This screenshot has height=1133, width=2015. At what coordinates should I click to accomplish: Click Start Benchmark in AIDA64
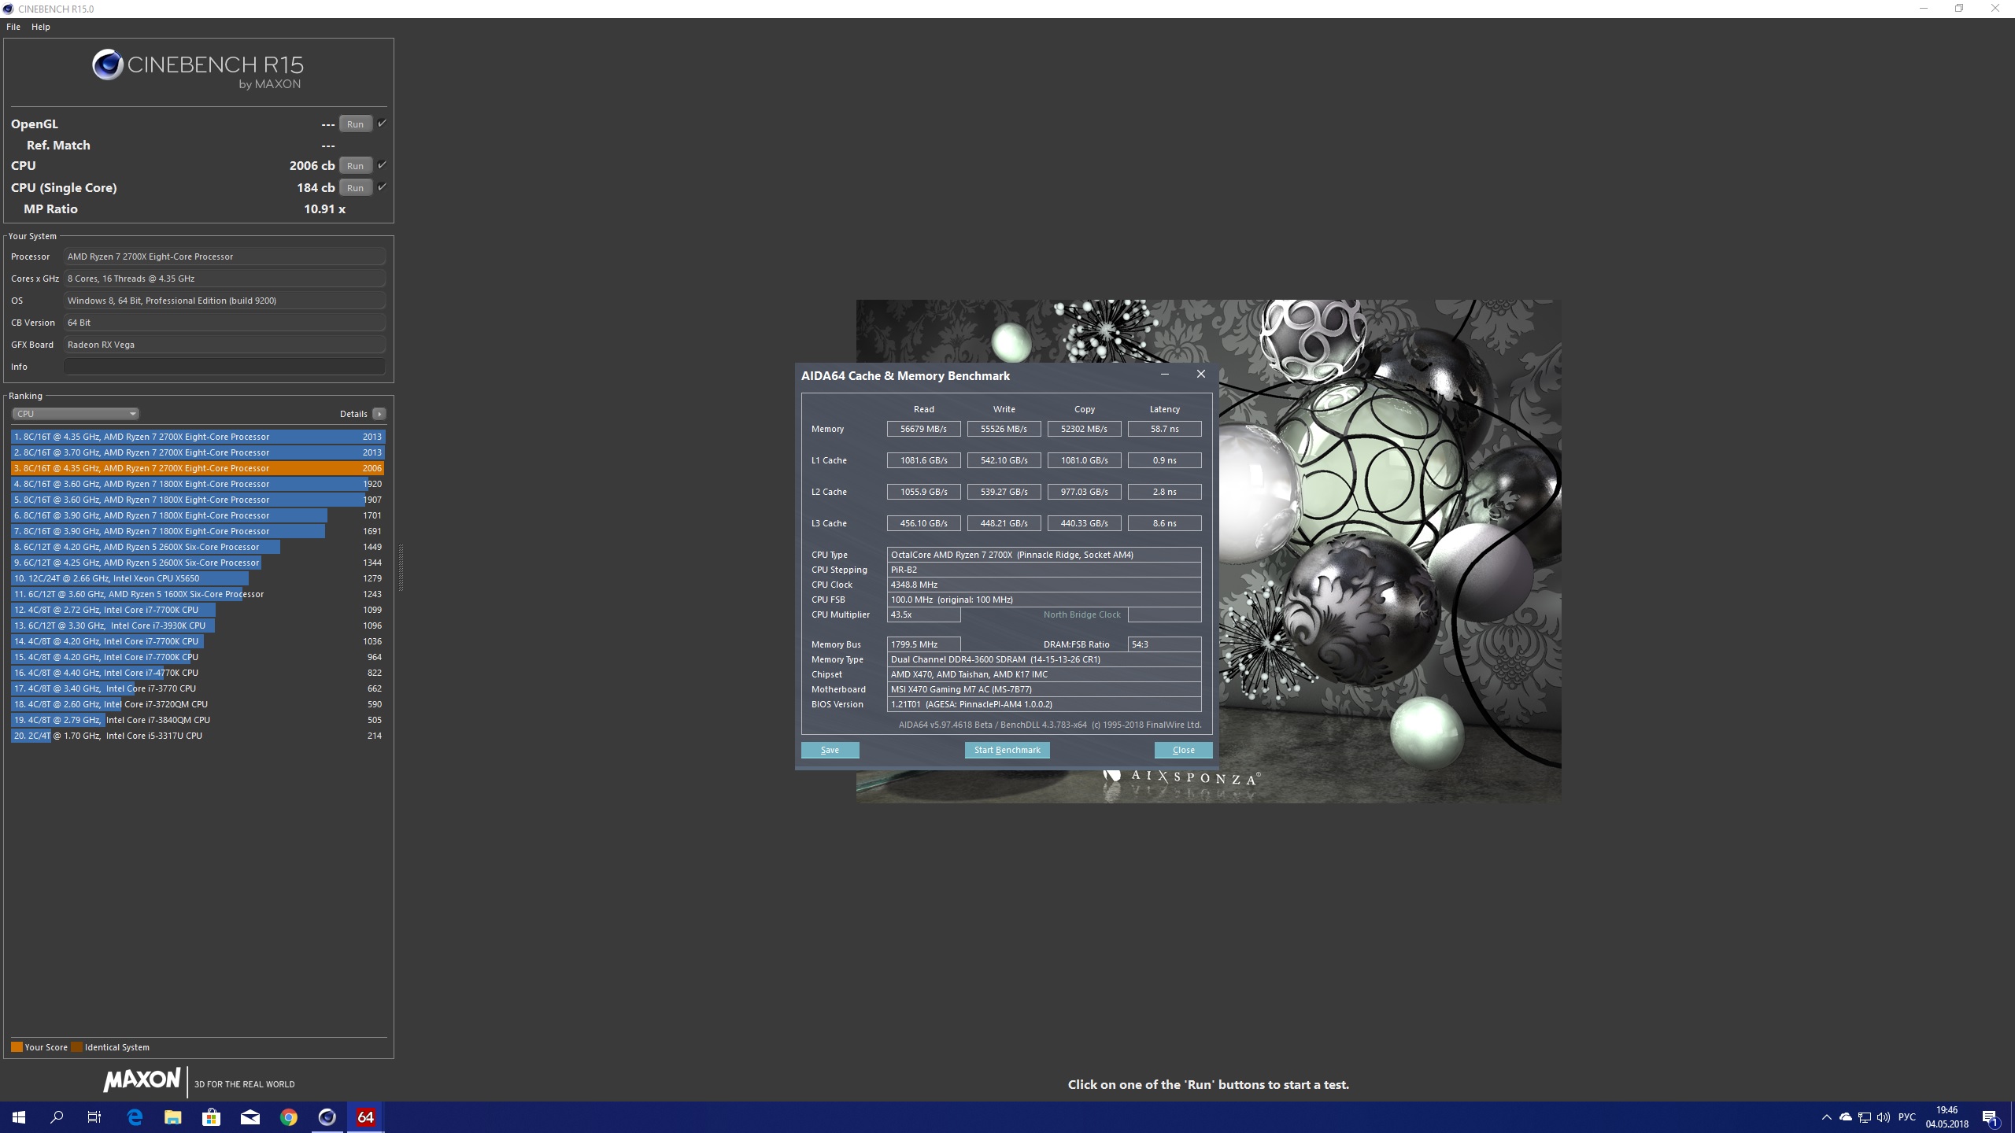tap(1007, 750)
